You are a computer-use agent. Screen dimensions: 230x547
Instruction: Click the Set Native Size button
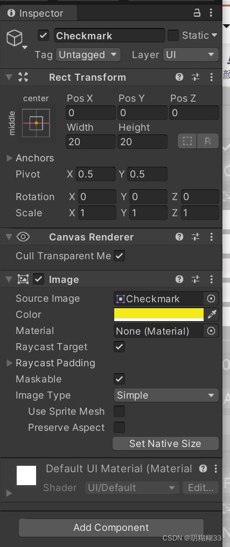(166, 443)
